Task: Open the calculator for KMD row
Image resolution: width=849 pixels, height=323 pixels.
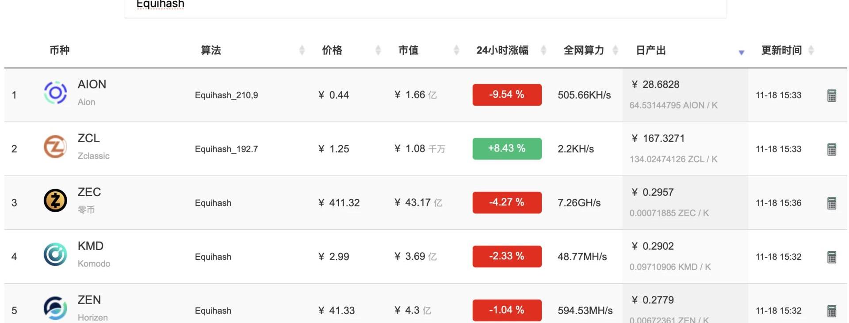Action: click(831, 257)
